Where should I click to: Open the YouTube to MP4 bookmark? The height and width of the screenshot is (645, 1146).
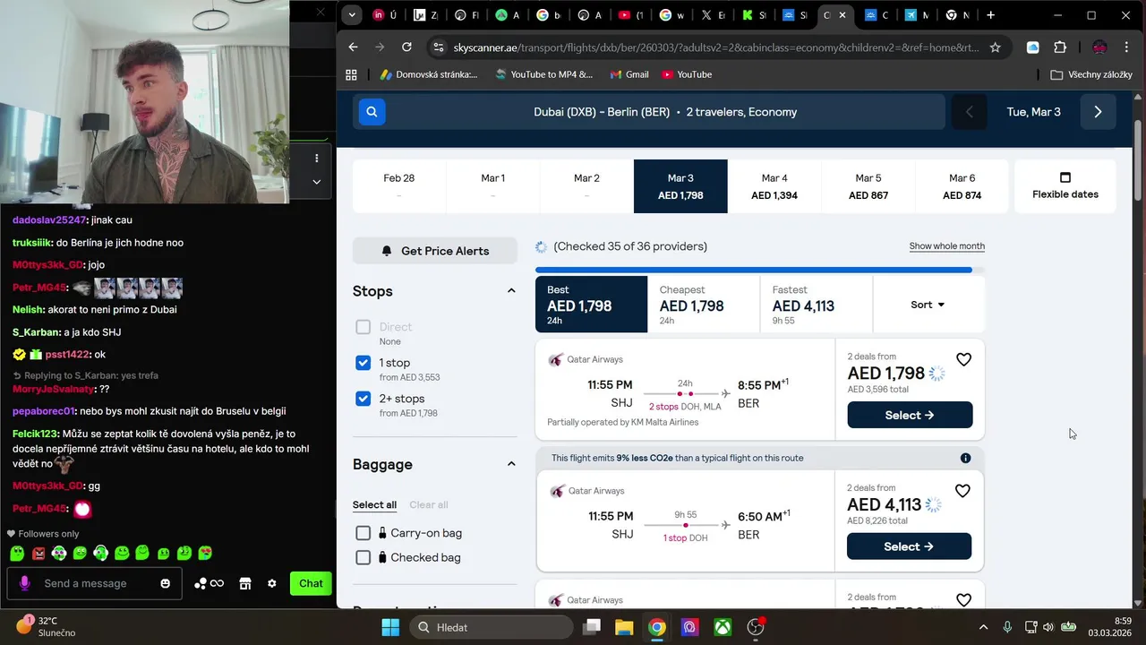tap(543, 74)
